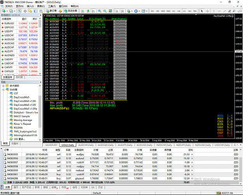The image size is (243, 195).
Task: Click scroll-down arrow of Market Watch list
Action: pyautogui.click(x=40, y=73)
